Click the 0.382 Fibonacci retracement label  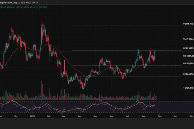point(188,48)
